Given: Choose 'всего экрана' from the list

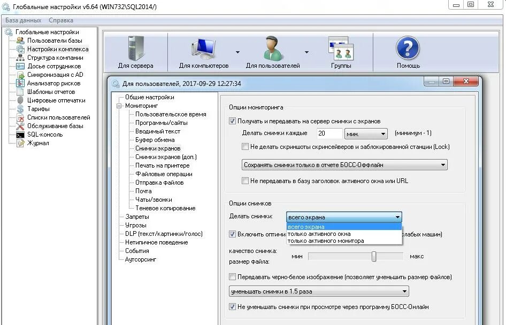Looking at the screenshot, I should [344, 227].
